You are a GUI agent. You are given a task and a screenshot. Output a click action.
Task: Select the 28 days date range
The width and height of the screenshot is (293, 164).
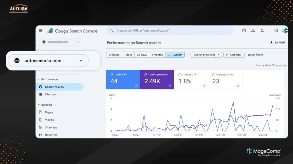(142, 55)
